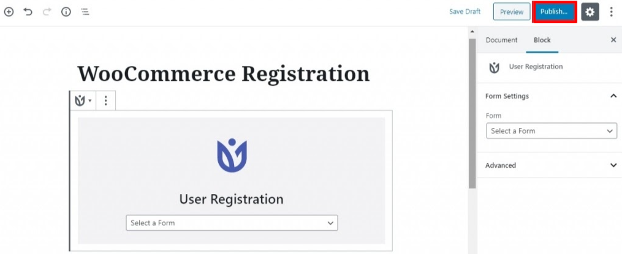This screenshot has width=622, height=254.
Task: Change block type via User Registration icon
Action: (x=83, y=100)
